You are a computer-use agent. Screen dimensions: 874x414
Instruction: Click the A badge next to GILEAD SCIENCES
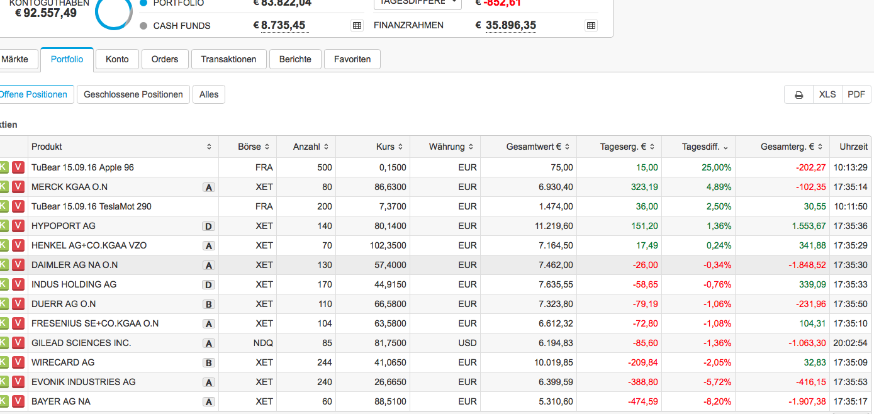click(x=209, y=344)
